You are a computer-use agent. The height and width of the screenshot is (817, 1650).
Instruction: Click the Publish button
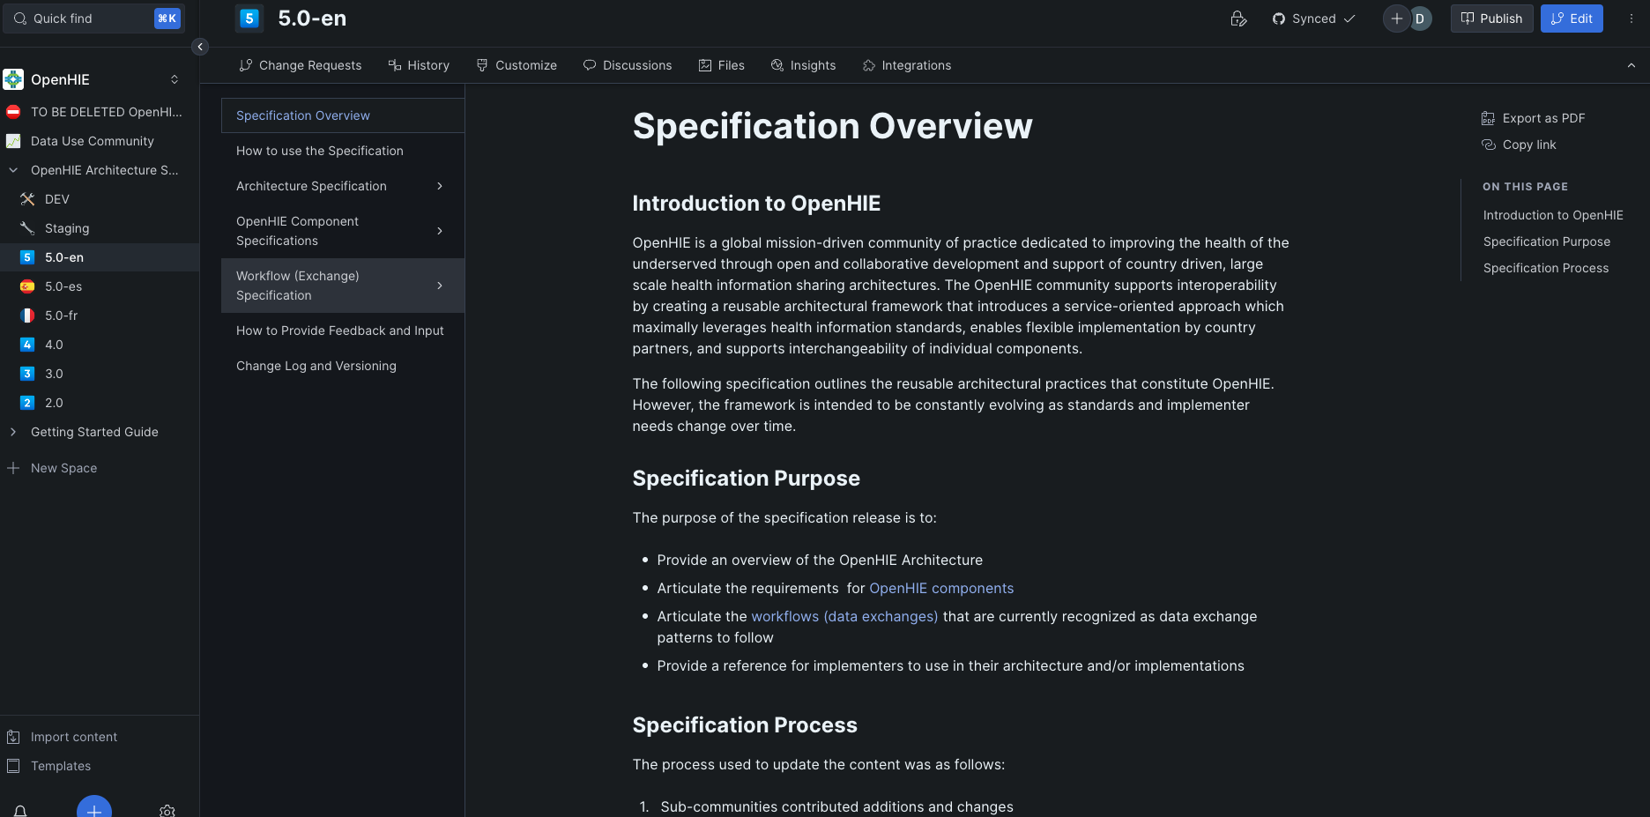pyautogui.click(x=1491, y=19)
